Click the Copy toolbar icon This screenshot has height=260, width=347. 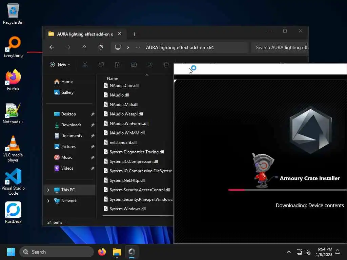click(101, 65)
